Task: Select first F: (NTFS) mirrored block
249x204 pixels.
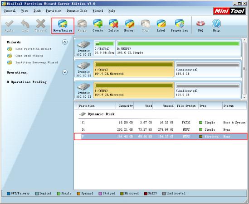Action: tap(134, 69)
